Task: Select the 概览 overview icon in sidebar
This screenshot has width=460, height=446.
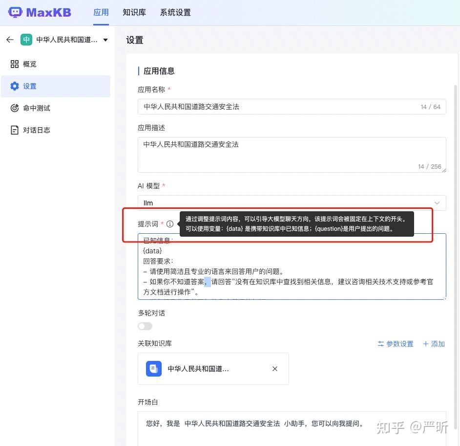Action: point(15,64)
